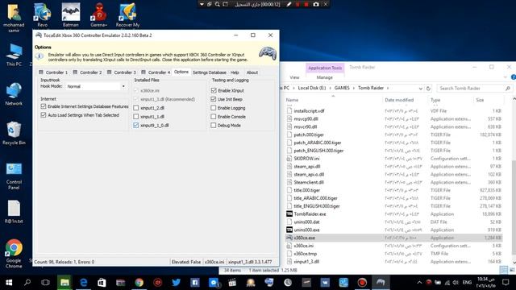
Task: Expand the GAMES breadcrumb chevron in Explorer
Action: 354,88
